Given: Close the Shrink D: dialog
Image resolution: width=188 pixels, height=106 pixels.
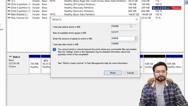Looking at the screenshot, I should pos(136,19).
